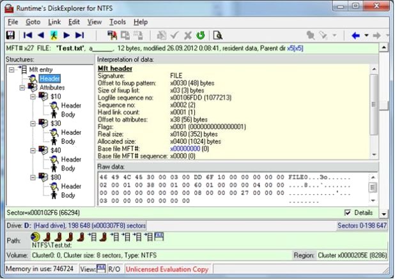The image size is (395, 279).
Task: Click the Attributes icon in tree
Action: 33,87
